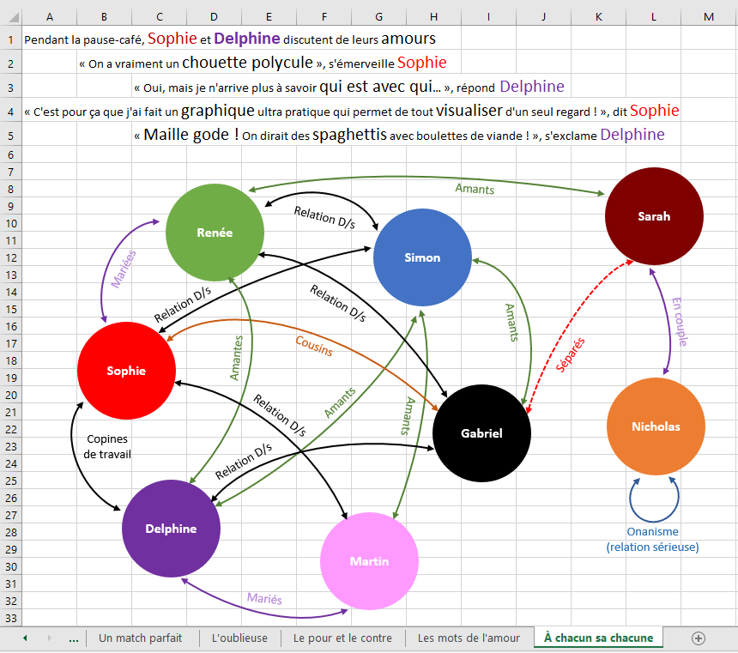This screenshot has width=738, height=653.
Task: Select the "À chacun sa chacune" tab
Action: pos(598,638)
